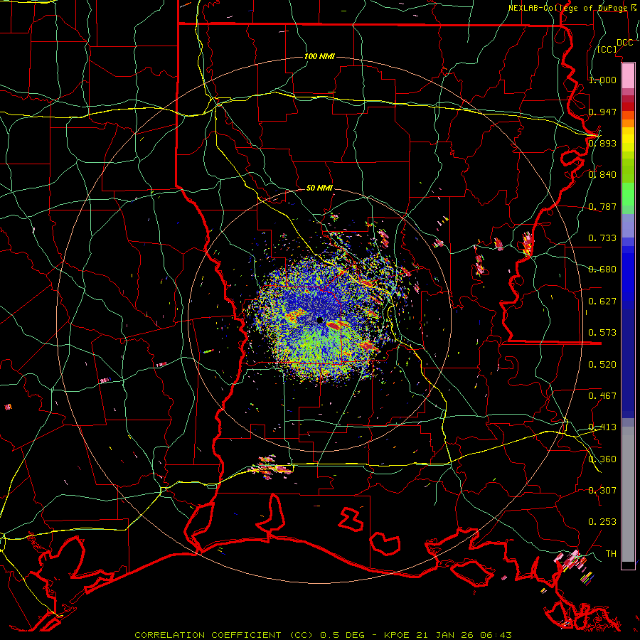Screen dimensions: 640x640
Task: Select the 0.307 scale value
Action: click(x=602, y=490)
